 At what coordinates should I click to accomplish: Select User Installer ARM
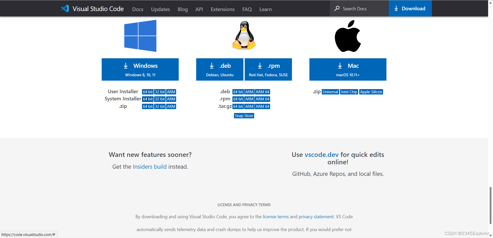(171, 92)
